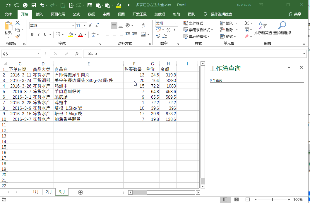Click the Undo arrow icon
Screen dimensions: 310x204
pyautogui.click(x=42, y=5)
